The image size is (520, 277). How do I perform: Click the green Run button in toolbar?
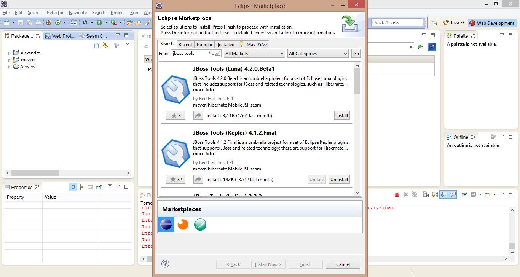point(99,22)
